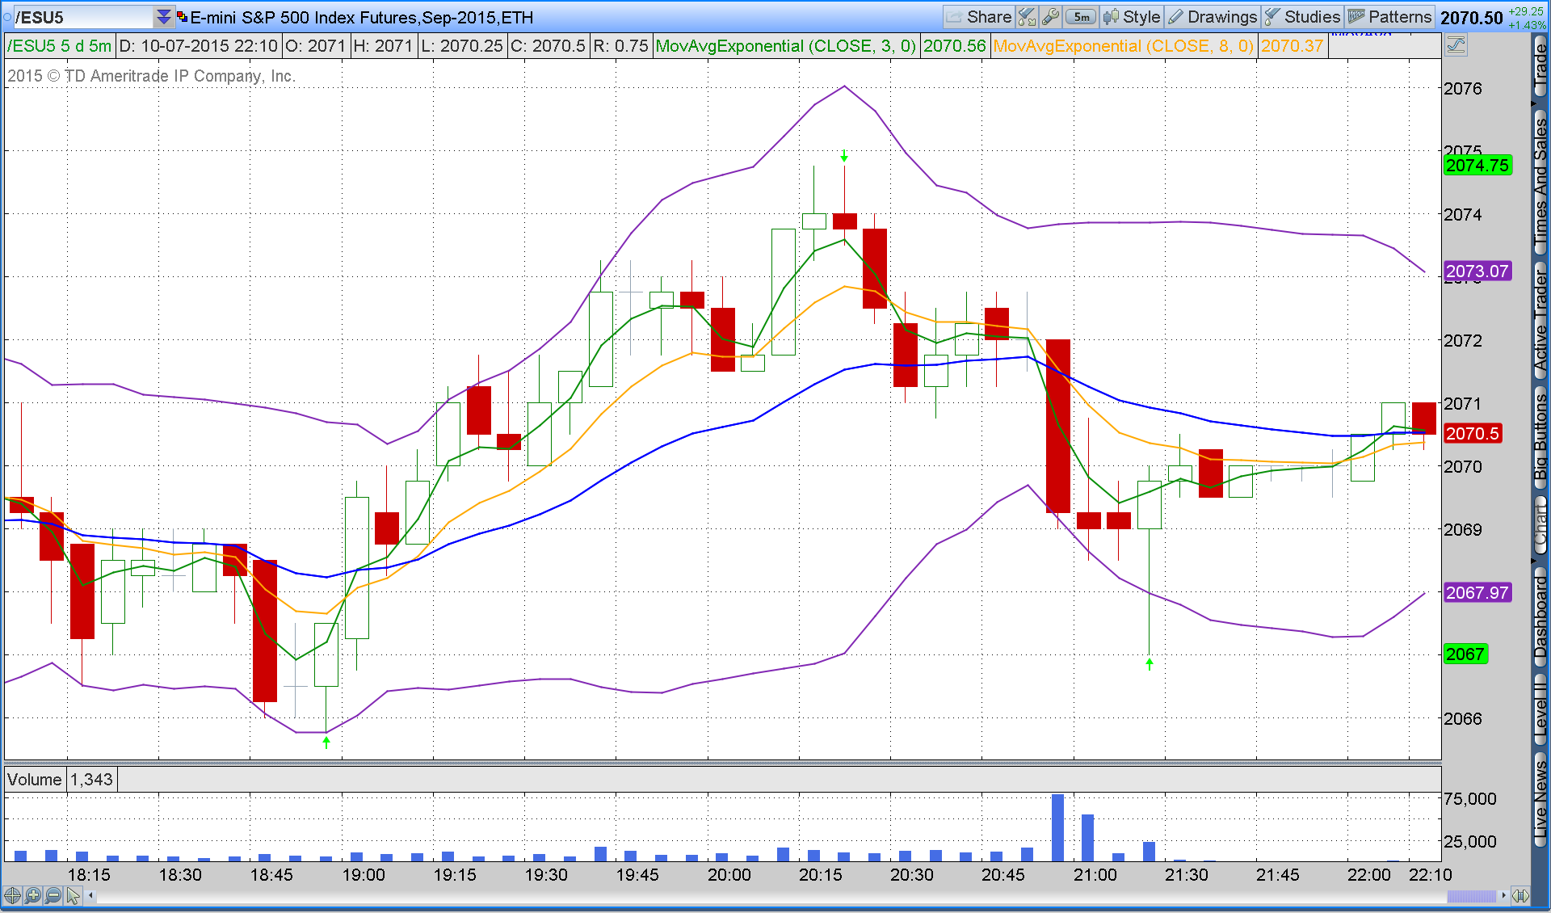
Task: Click the crosshair pan tool icon
Action: click(12, 895)
